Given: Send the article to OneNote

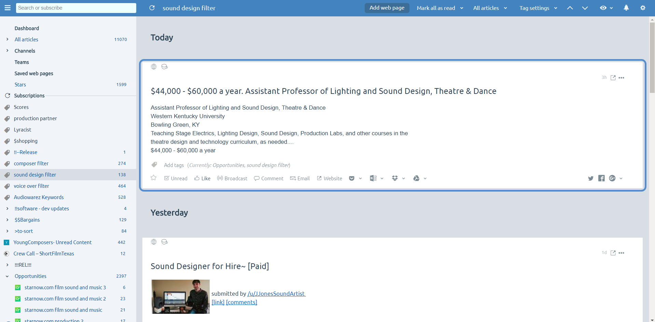Looking at the screenshot, I should coord(373,178).
